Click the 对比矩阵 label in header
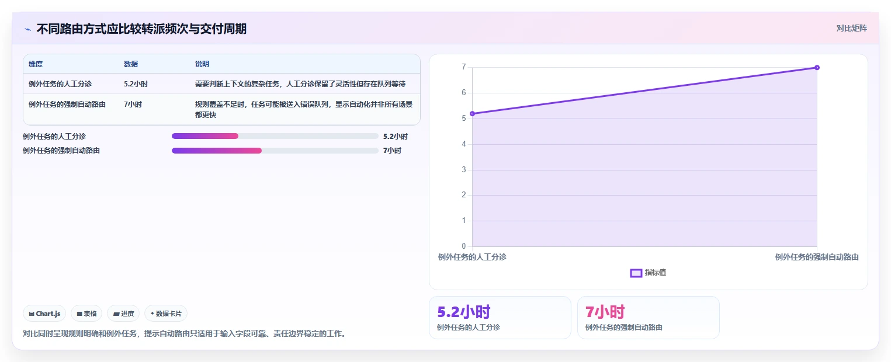The image size is (891, 362). (x=851, y=28)
